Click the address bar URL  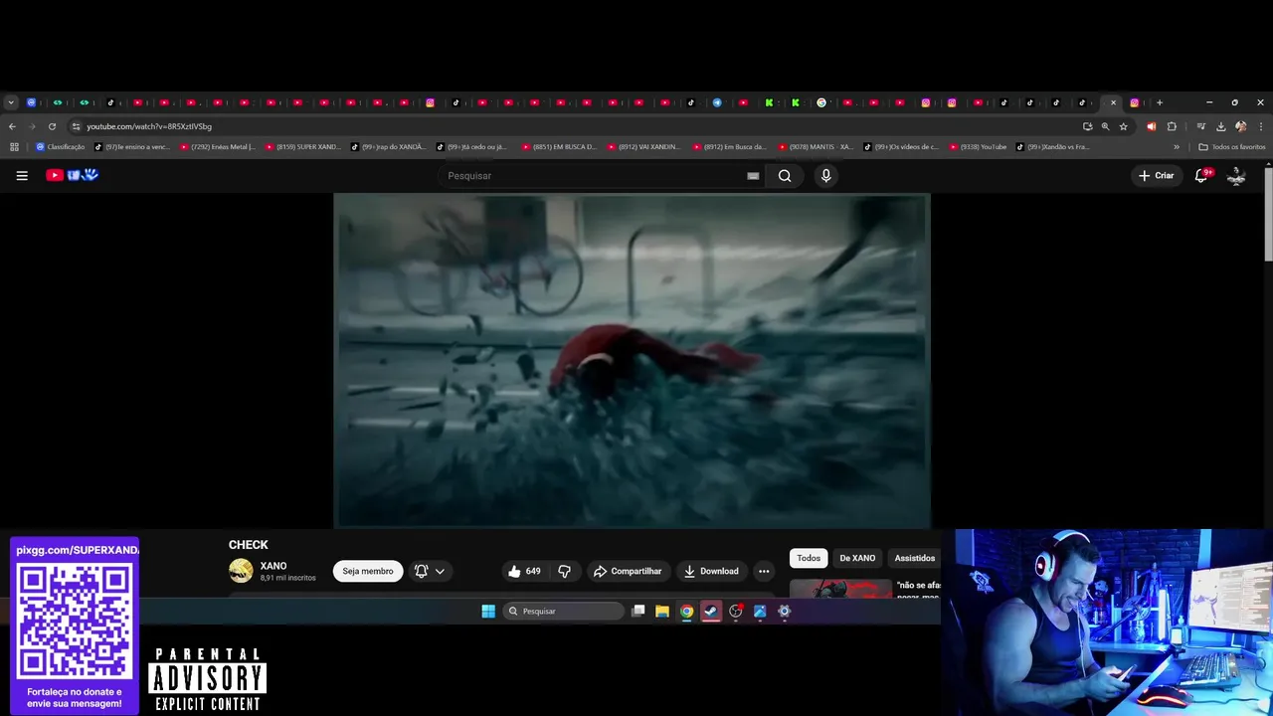click(x=149, y=126)
